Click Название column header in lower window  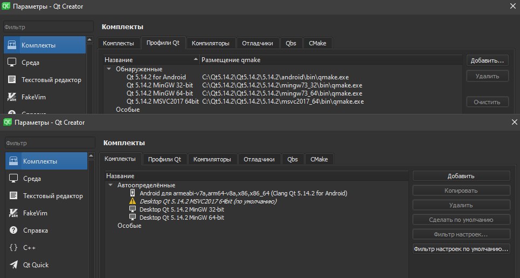click(256, 176)
